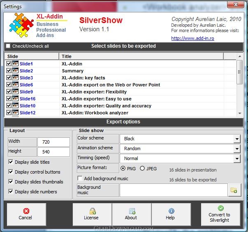Close the Settings window
The image size is (248, 232).
(236, 5)
